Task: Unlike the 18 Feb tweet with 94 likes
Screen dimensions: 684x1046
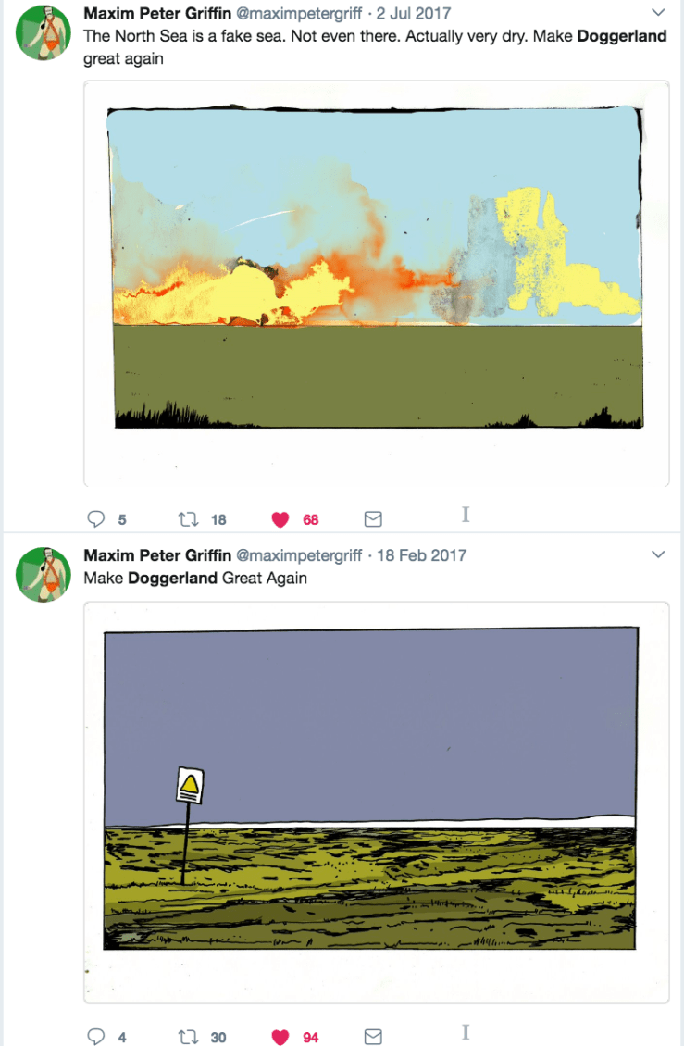Action: 280,1037
